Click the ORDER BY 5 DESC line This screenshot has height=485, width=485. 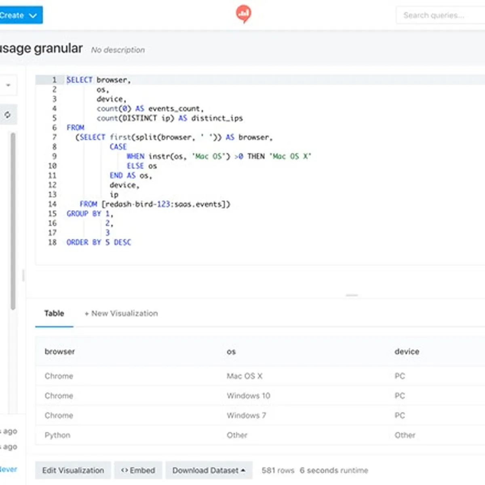(99, 242)
